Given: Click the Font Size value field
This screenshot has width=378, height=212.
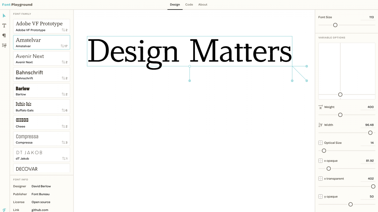Looking at the screenshot, I should point(367,17).
